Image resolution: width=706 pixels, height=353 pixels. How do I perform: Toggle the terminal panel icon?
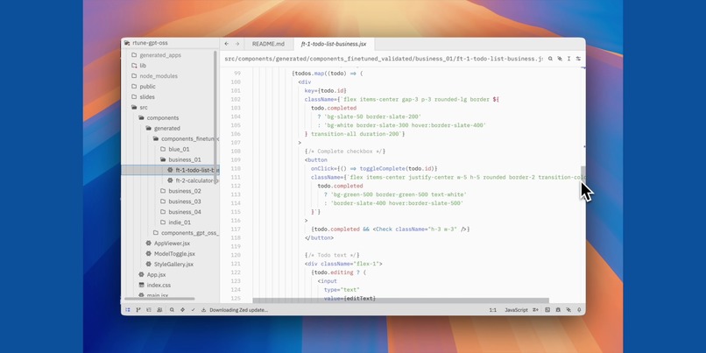547,310
